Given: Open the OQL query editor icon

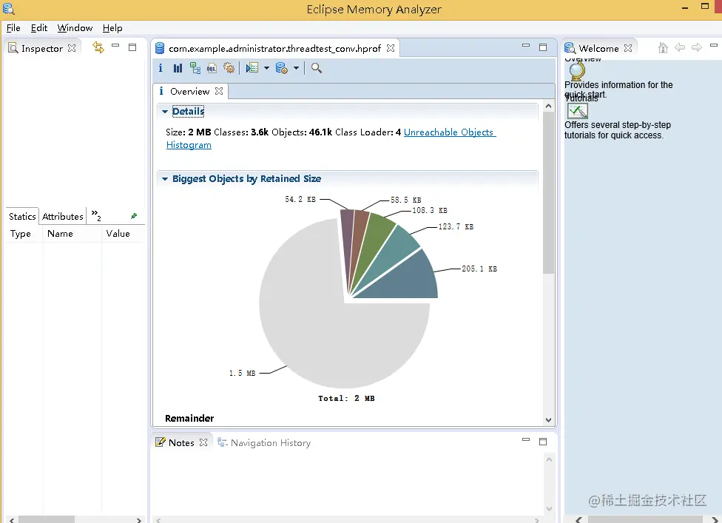Looking at the screenshot, I should pyautogui.click(x=212, y=68).
